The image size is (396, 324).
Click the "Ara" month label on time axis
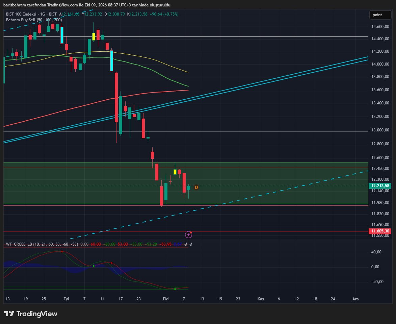[x=355, y=299]
